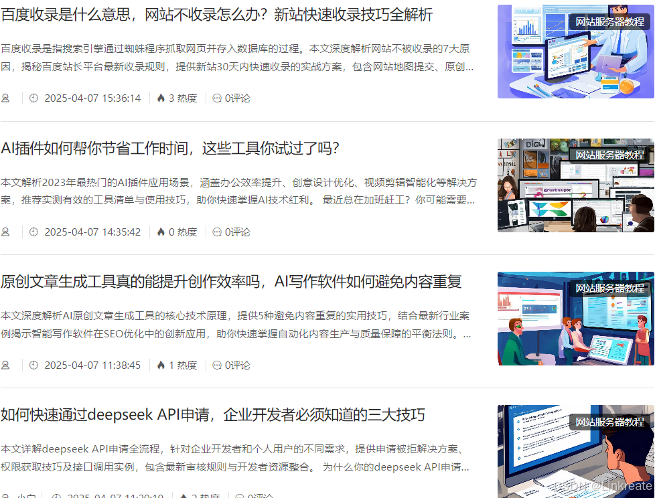
Task: Click the summary text beginning 百度收录是指搜索引擎
Action: tap(237, 58)
